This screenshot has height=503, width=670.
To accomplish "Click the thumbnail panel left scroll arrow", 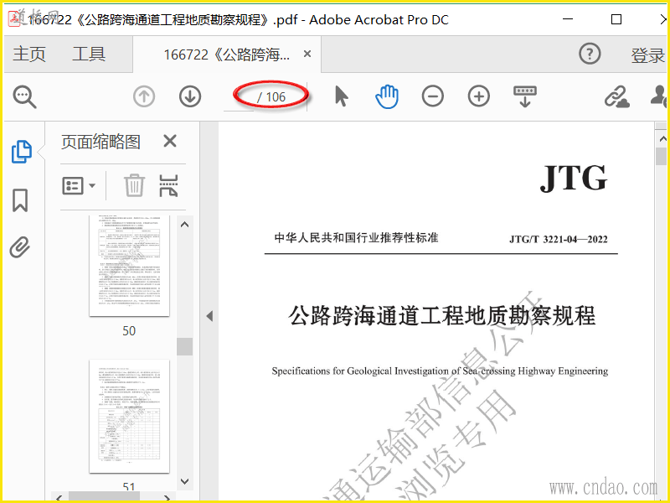I will (59, 498).
